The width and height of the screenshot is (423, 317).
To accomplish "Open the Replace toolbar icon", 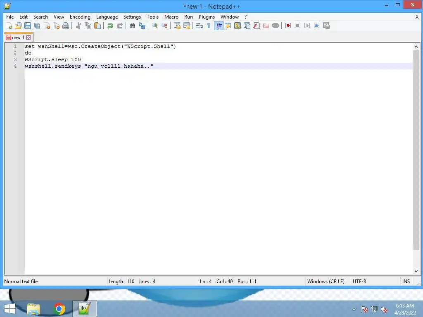I will click(142, 26).
